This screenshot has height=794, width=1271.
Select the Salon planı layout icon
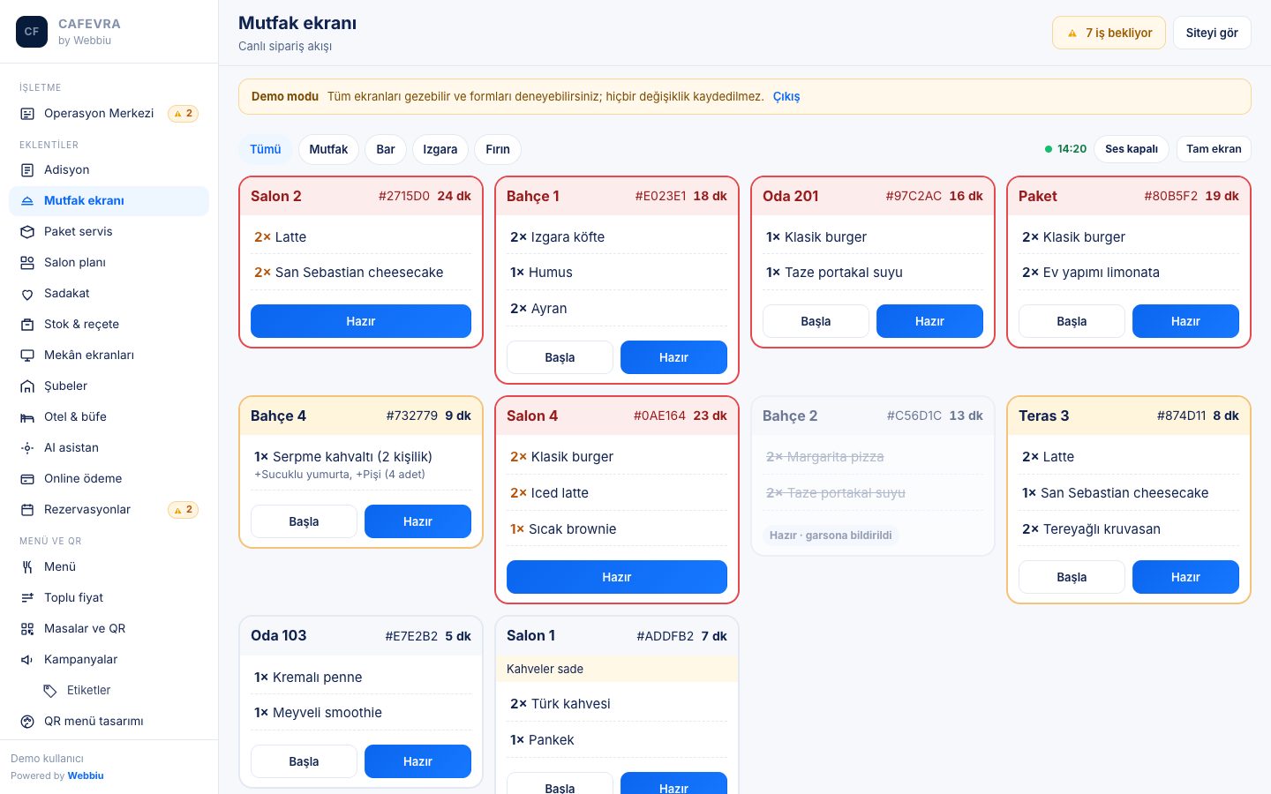click(27, 263)
